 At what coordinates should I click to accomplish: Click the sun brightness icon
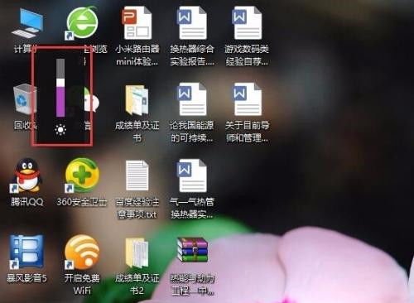tap(60, 130)
